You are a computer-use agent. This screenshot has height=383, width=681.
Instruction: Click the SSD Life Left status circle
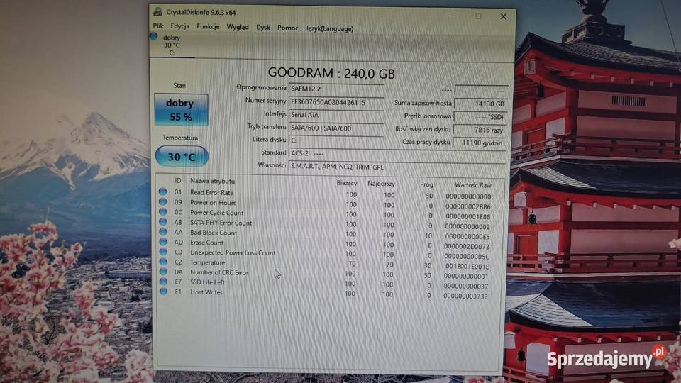162,282
